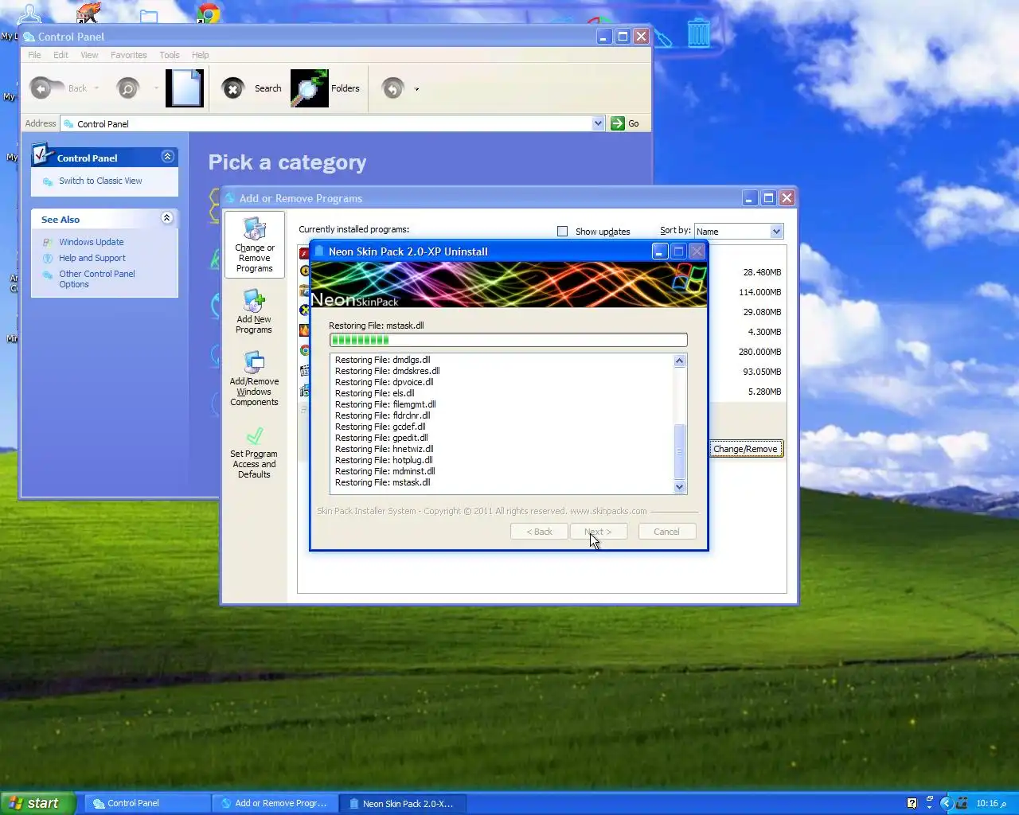Collapse the See Also sidebar section
The width and height of the screenshot is (1019, 815).
(167, 218)
